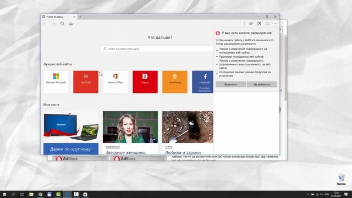Refresh the page with the reload icon
The width and height of the screenshot is (352, 198).
[62, 24]
